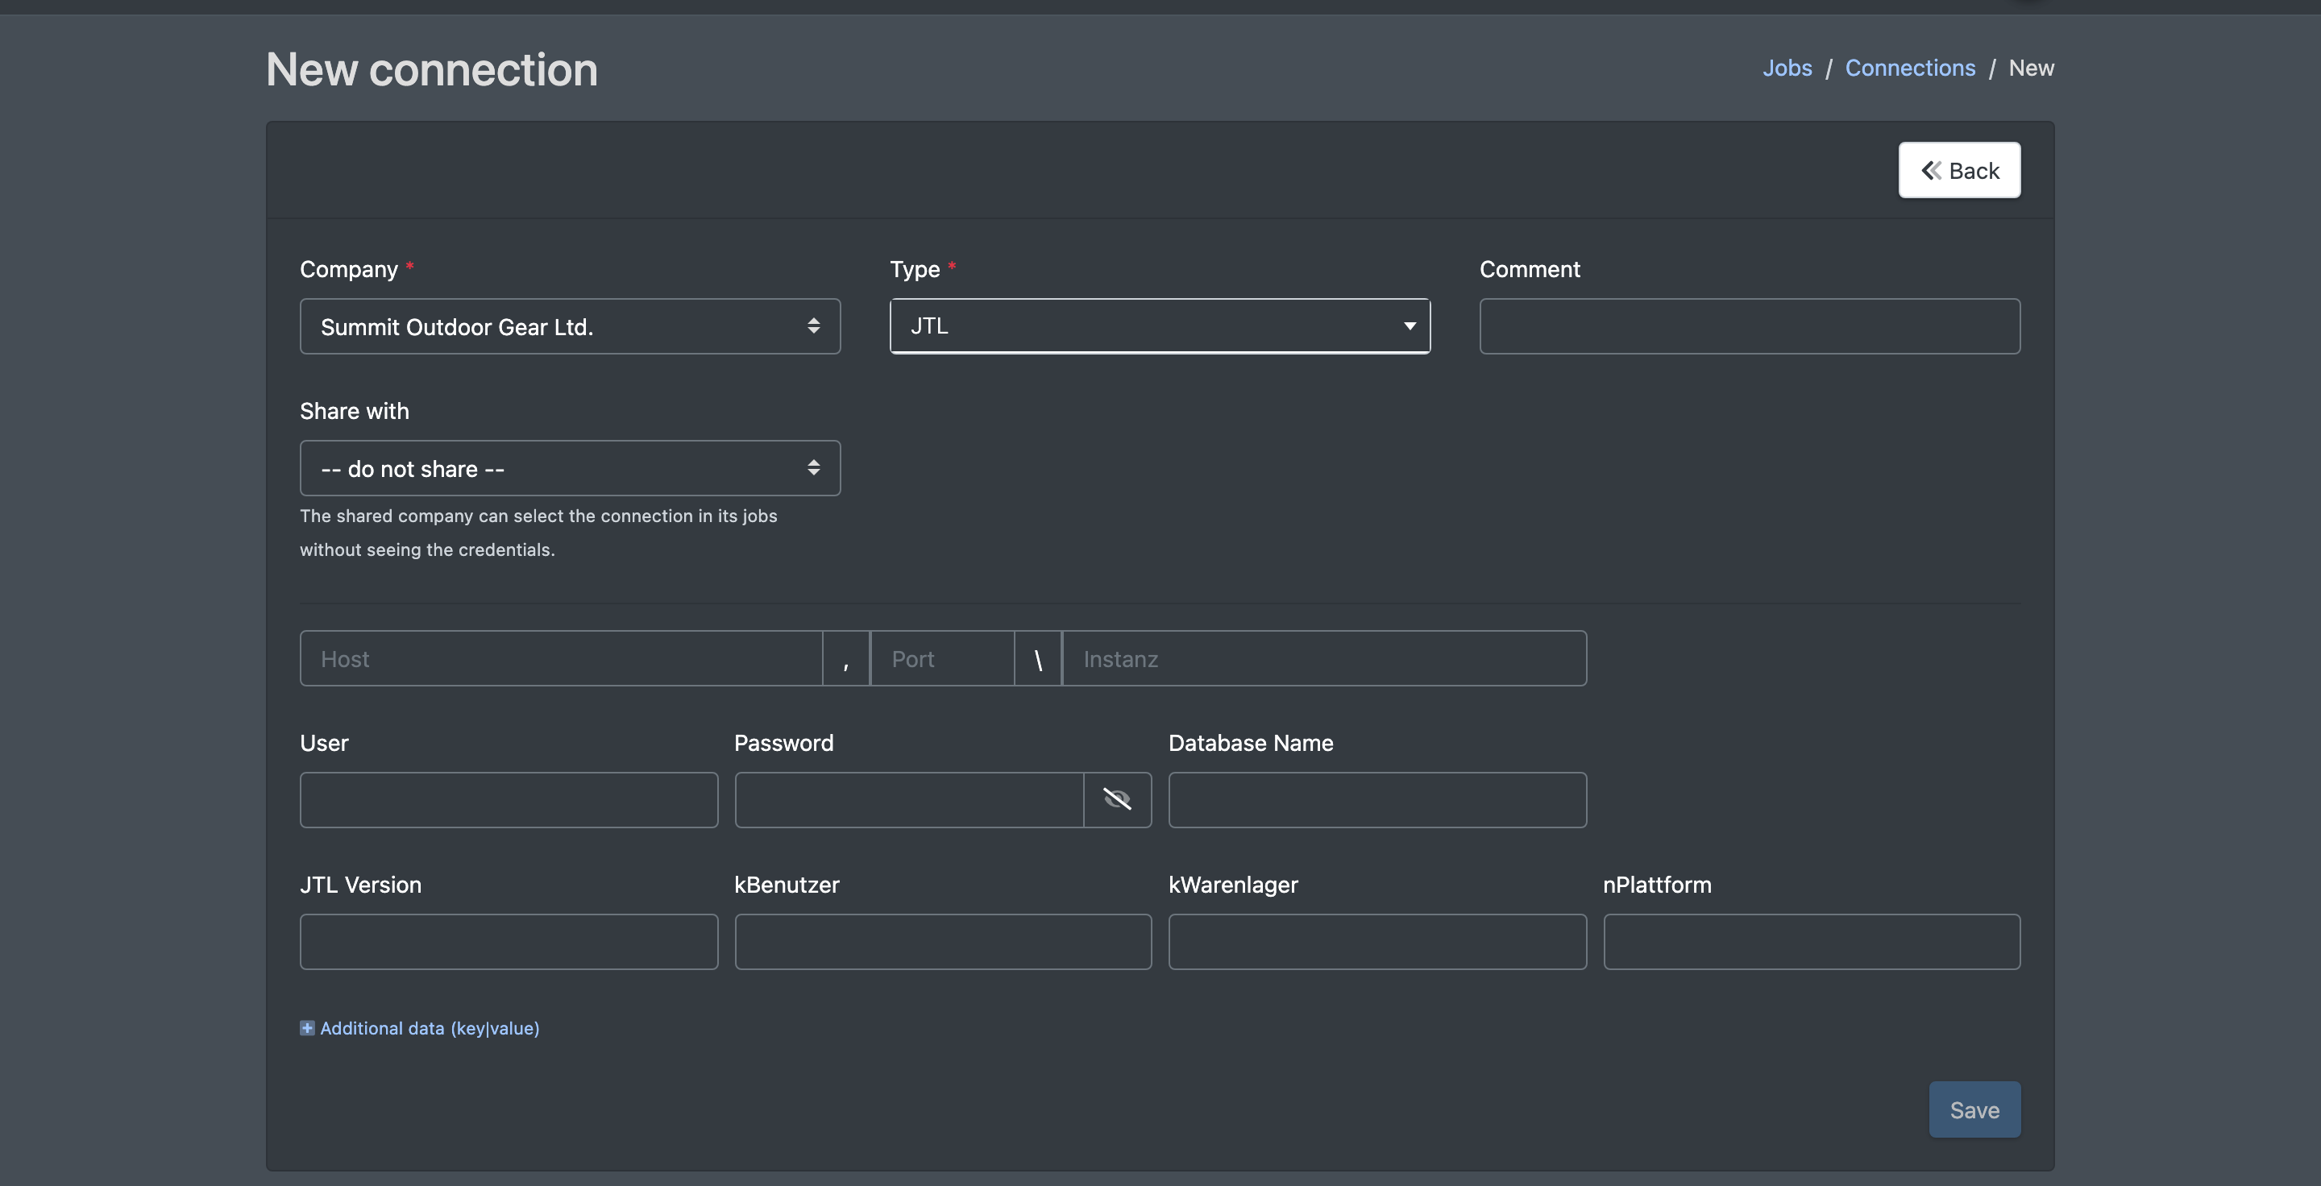Open the Jobs breadcrumb link
Image resolution: width=2321 pixels, height=1186 pixels.
pos(1787,68)
